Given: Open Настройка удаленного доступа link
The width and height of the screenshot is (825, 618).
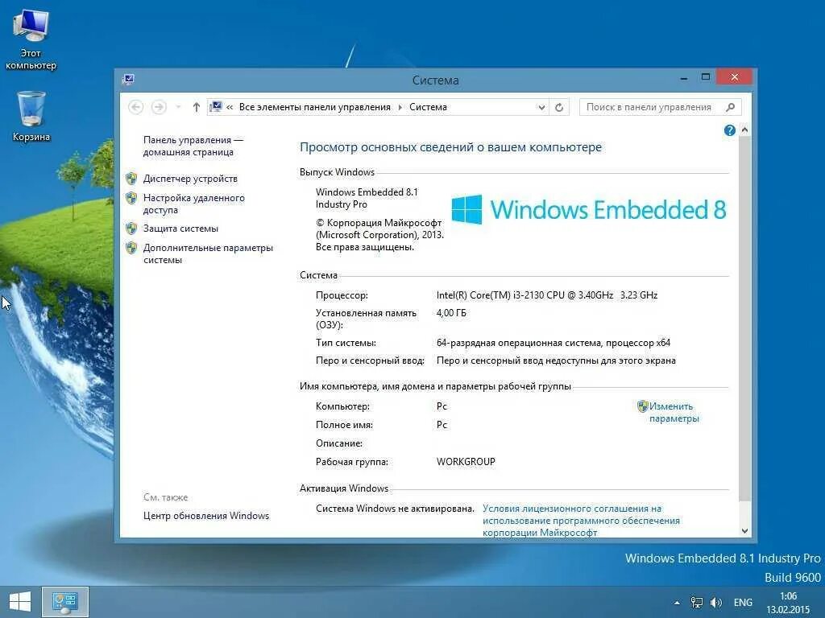Looking at the screenshot, I should tap(193, 204).
